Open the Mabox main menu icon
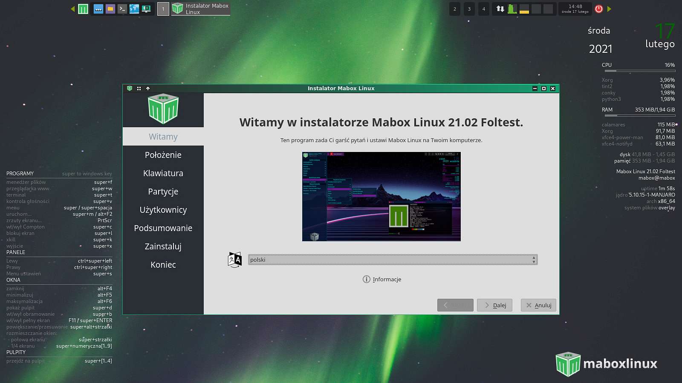 coord(83,9)
